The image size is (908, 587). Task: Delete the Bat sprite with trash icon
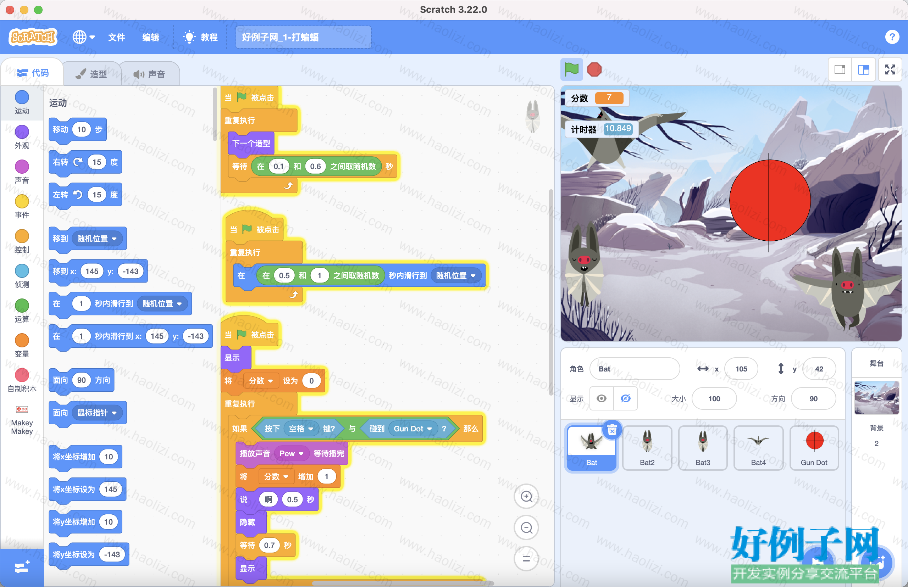coord(612,430)
